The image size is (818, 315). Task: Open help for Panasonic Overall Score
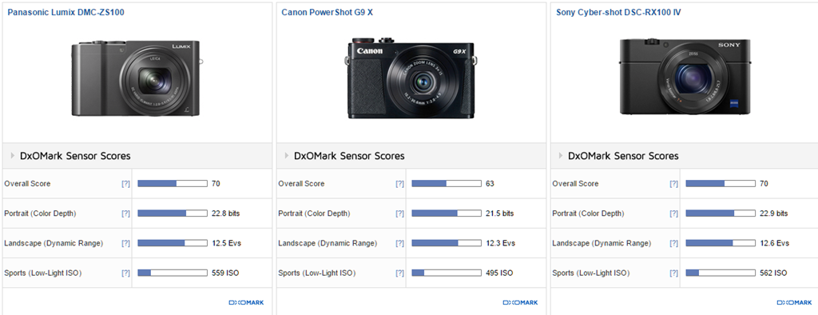click(x=125, y=184)
